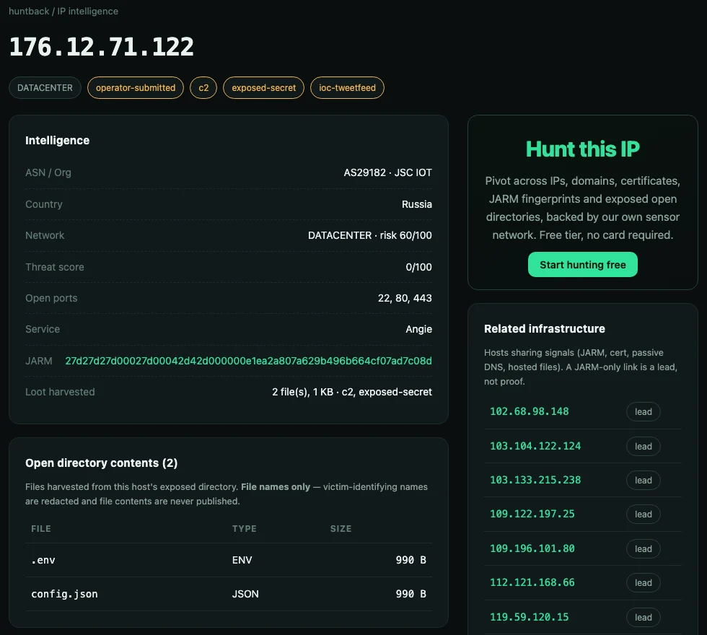Click the Network label
The width and height of the screenshot is (707, 635).
[45, 235]
